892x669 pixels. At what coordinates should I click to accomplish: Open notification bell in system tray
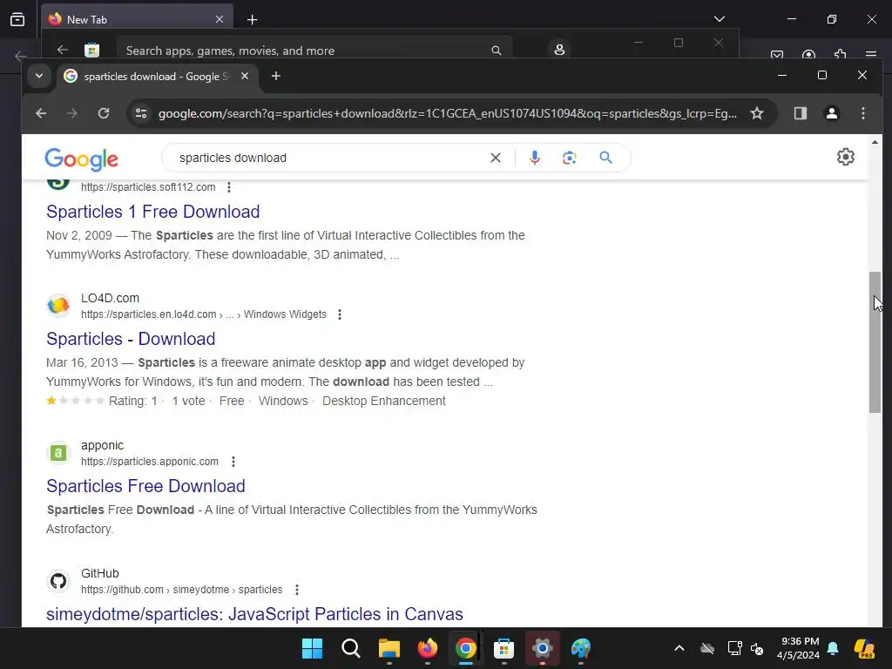833,648
